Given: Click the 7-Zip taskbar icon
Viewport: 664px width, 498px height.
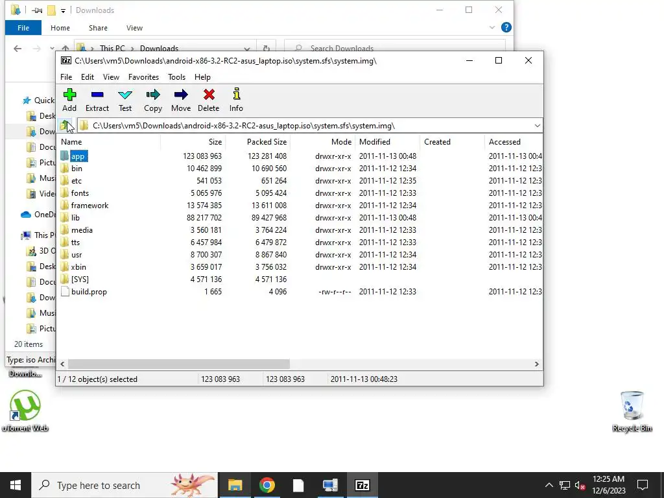Looking at the screenshot, I should click(x=362, y=485).
